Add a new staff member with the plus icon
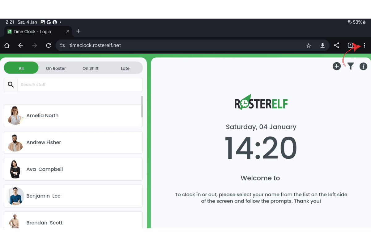The height and width of the screenshot is (247, 371). coord(337,66)
